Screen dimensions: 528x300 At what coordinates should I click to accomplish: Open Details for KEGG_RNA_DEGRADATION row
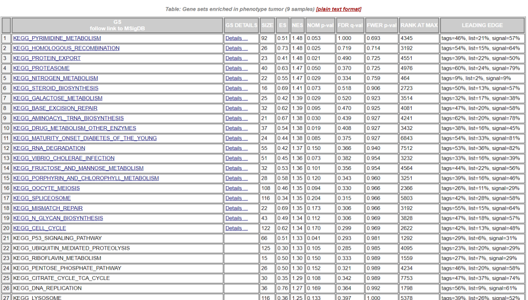click(237, 148)
